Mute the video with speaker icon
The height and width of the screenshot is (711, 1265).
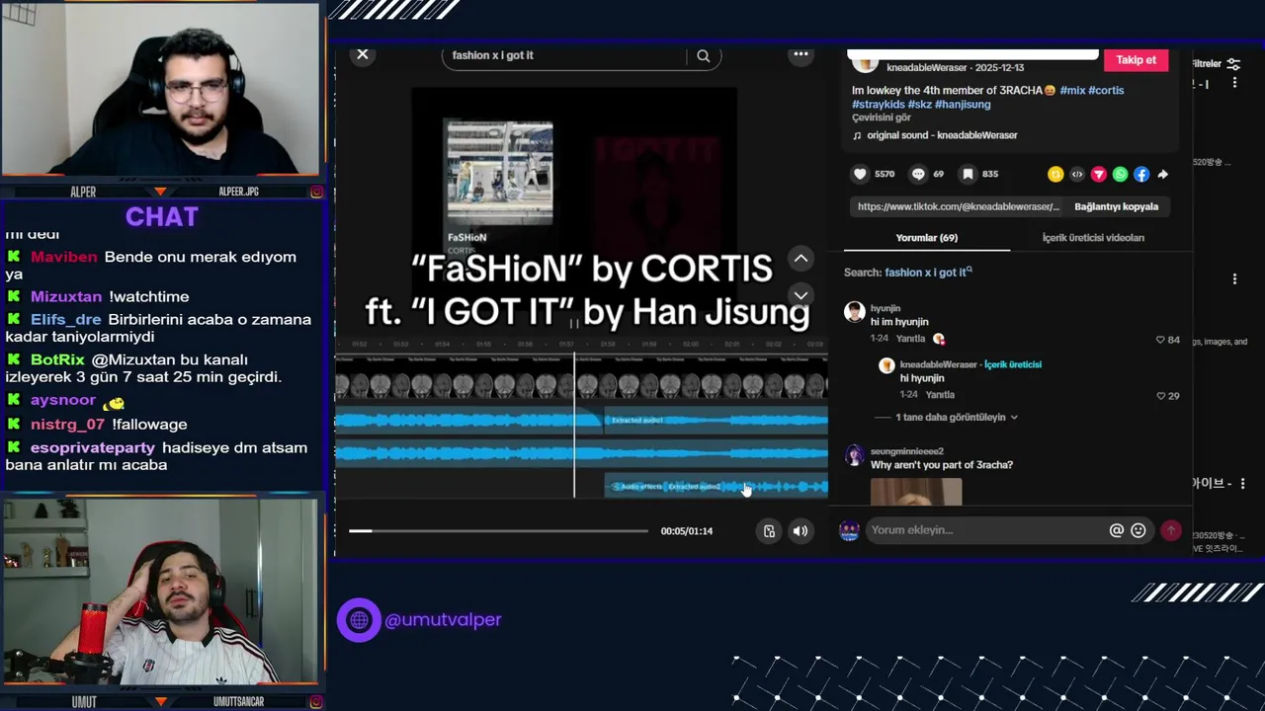pos(801,531)
